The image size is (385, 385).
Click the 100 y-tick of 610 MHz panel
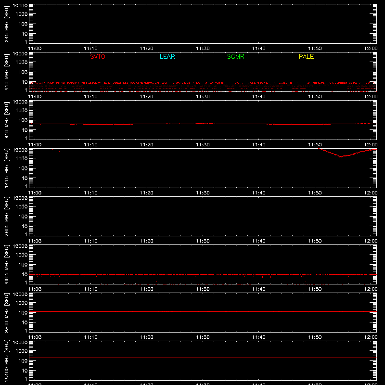tap(23, 120)
